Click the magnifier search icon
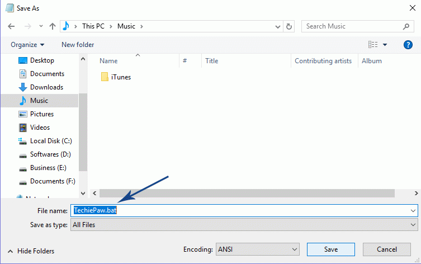The width and height of the screenshot is (421, 264). (406, 26)
